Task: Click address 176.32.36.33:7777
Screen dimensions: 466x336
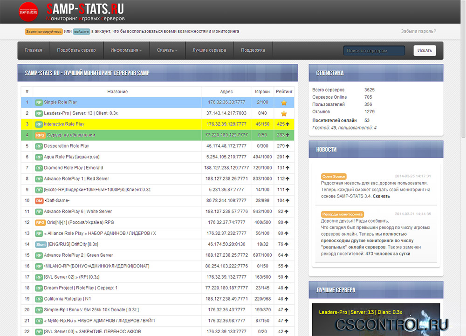Action: [226, 102]
